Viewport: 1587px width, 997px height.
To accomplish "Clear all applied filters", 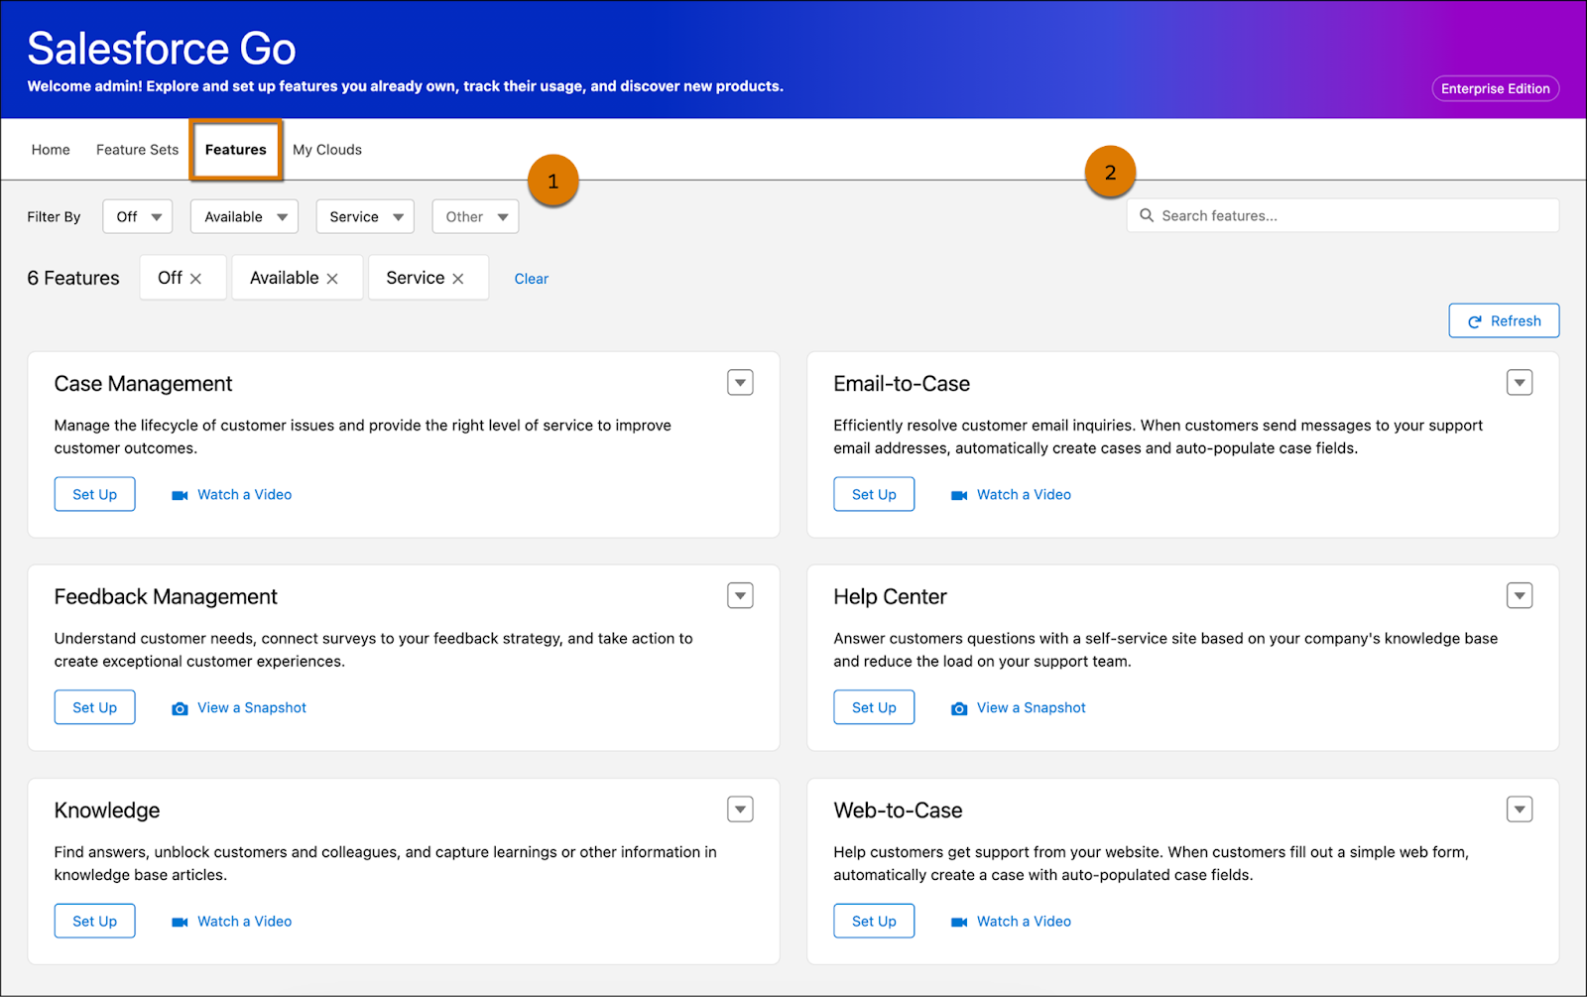I will pyautogui.click(x=532, y=279).
